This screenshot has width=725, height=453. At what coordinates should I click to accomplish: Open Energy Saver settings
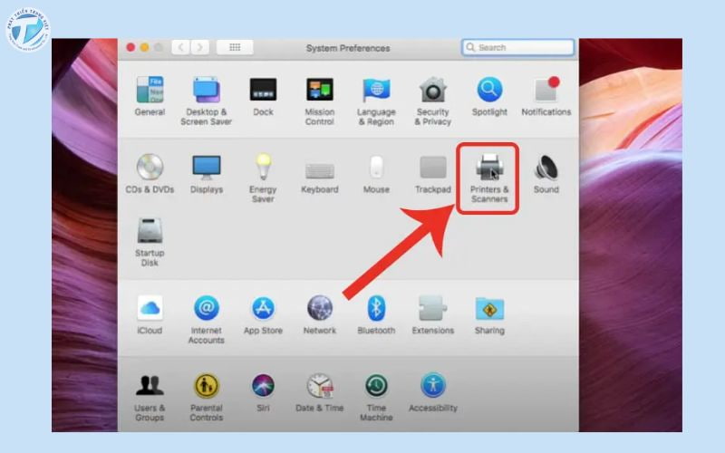tap(263, 168)
